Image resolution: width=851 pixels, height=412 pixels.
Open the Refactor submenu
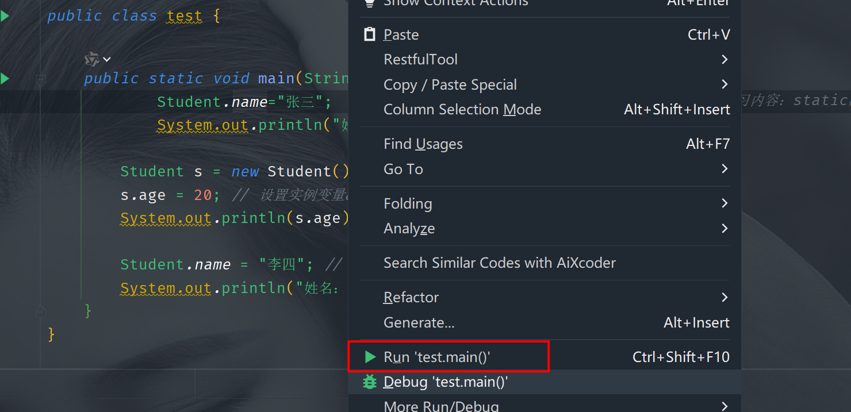[x=411, y=298]
